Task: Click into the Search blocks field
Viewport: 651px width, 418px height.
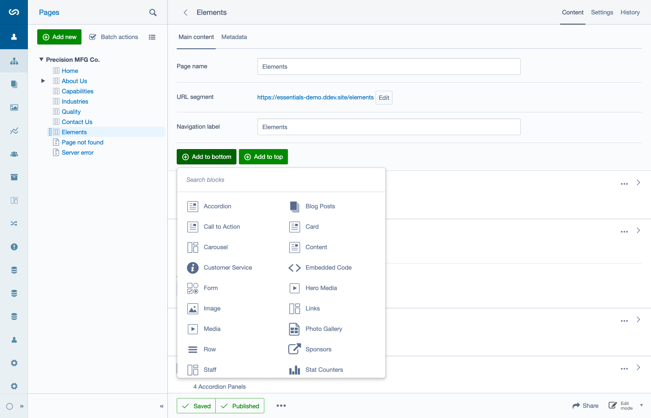Action: tap(281, 180)
